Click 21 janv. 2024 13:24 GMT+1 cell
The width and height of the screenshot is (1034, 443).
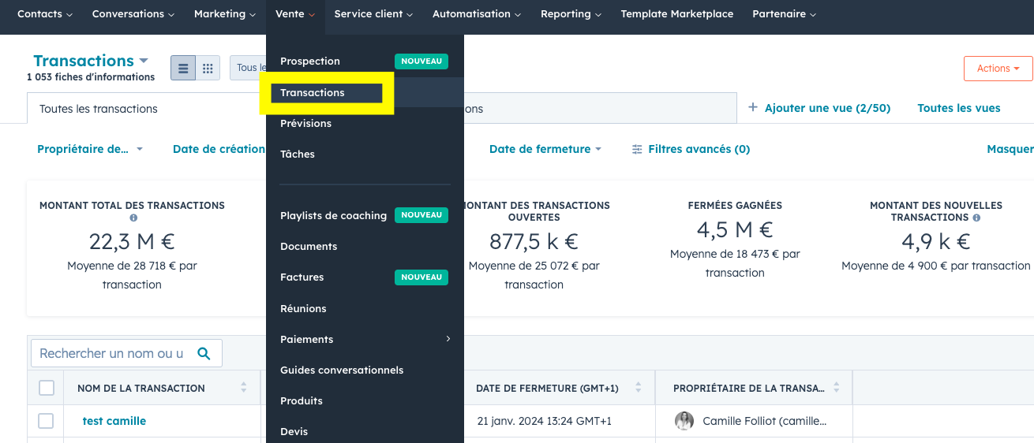(x=545, y=421)
